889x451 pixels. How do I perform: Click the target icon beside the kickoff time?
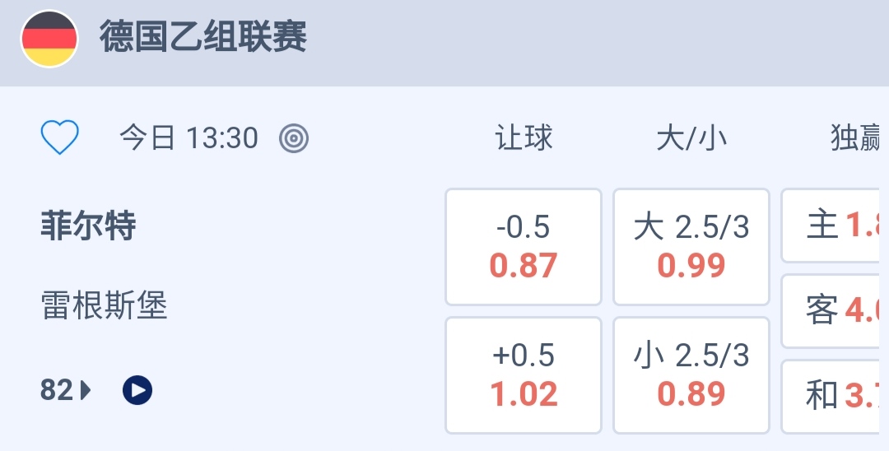coord(294,138)
